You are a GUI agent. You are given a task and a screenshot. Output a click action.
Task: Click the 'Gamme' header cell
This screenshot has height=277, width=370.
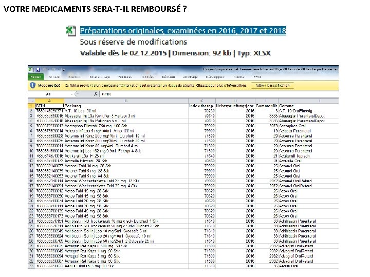coord(308,106)
